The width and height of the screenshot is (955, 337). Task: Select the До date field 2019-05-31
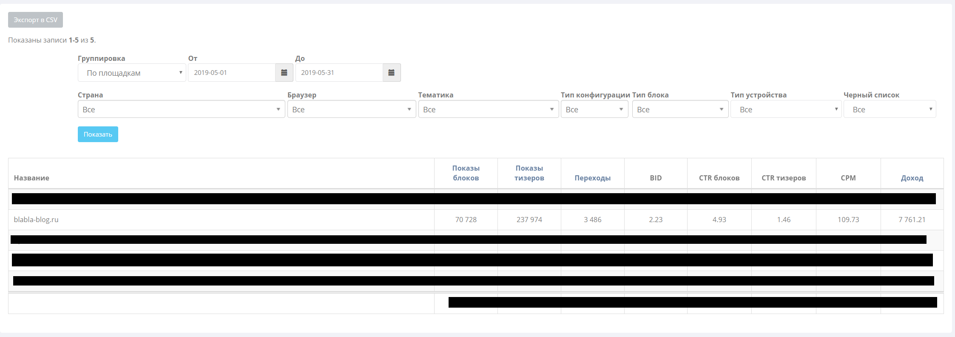pyautogui.click(x=339, y=73)
